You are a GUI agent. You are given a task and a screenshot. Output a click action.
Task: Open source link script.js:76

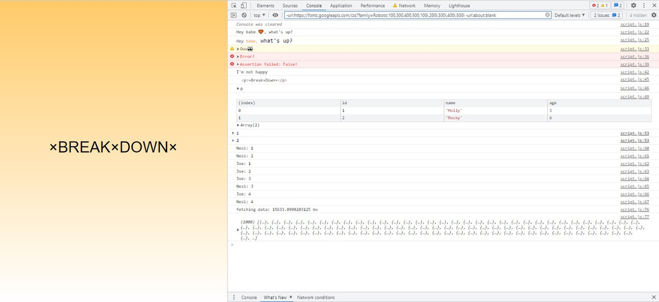tap(634, 210)
